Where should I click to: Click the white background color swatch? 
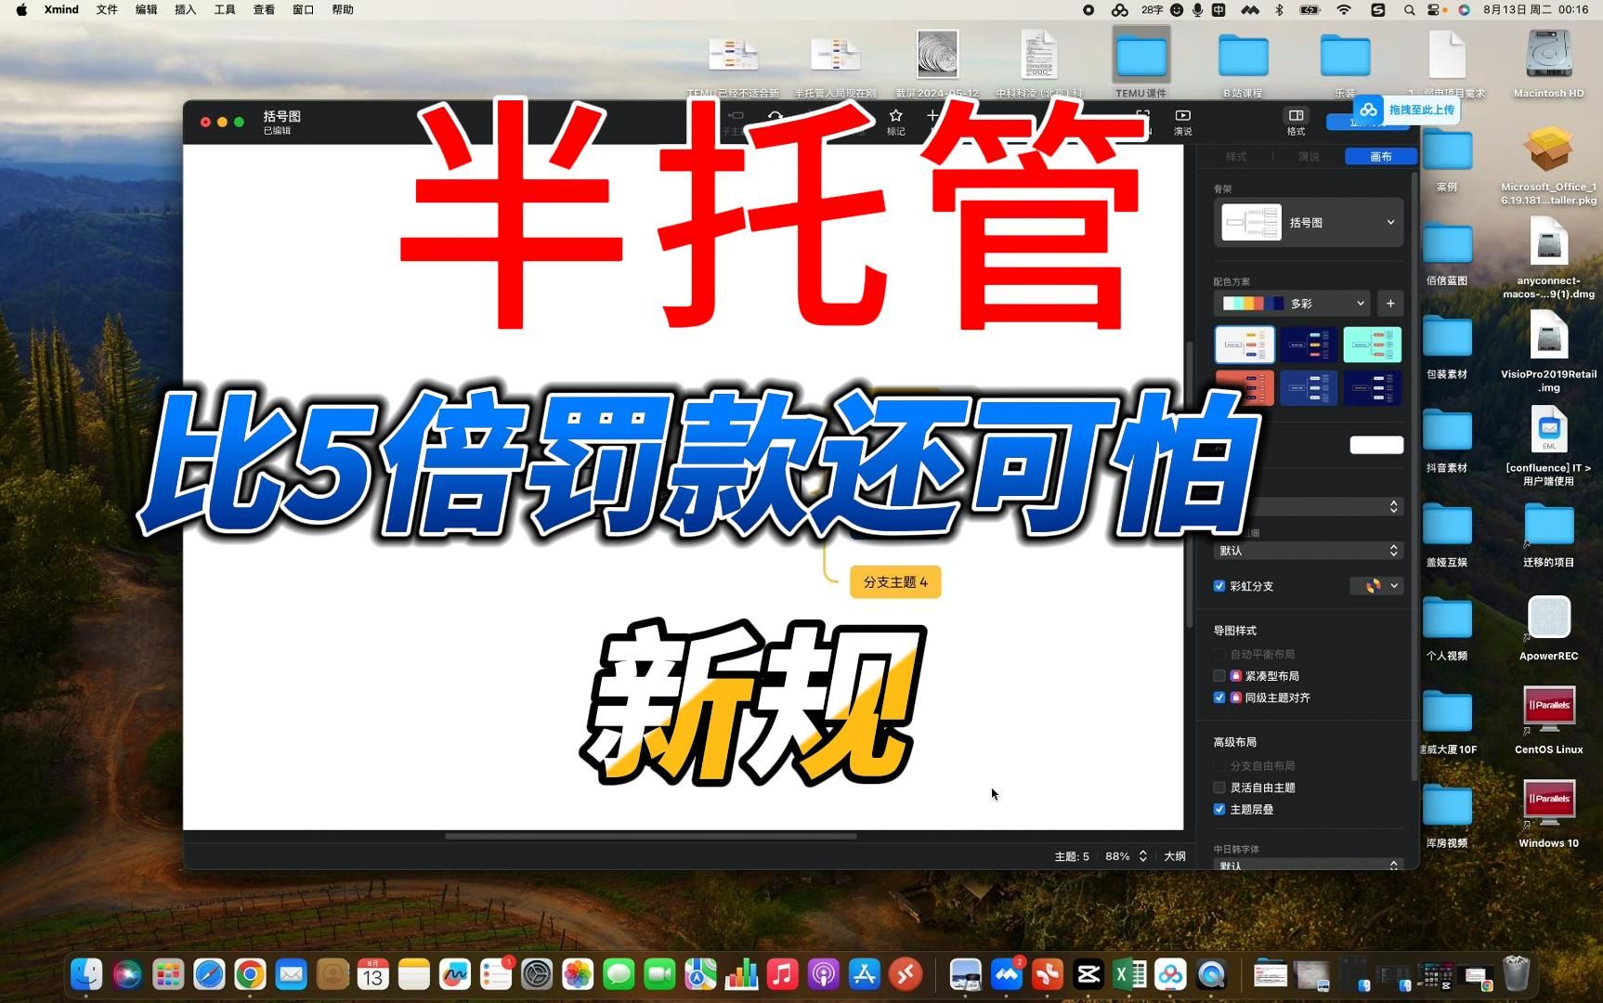(1376, 445)
